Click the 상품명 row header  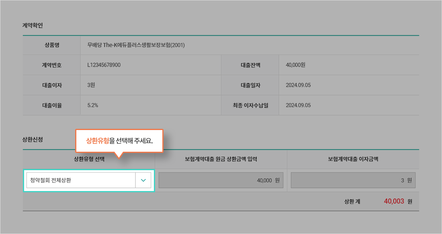[x=51, y=45]
